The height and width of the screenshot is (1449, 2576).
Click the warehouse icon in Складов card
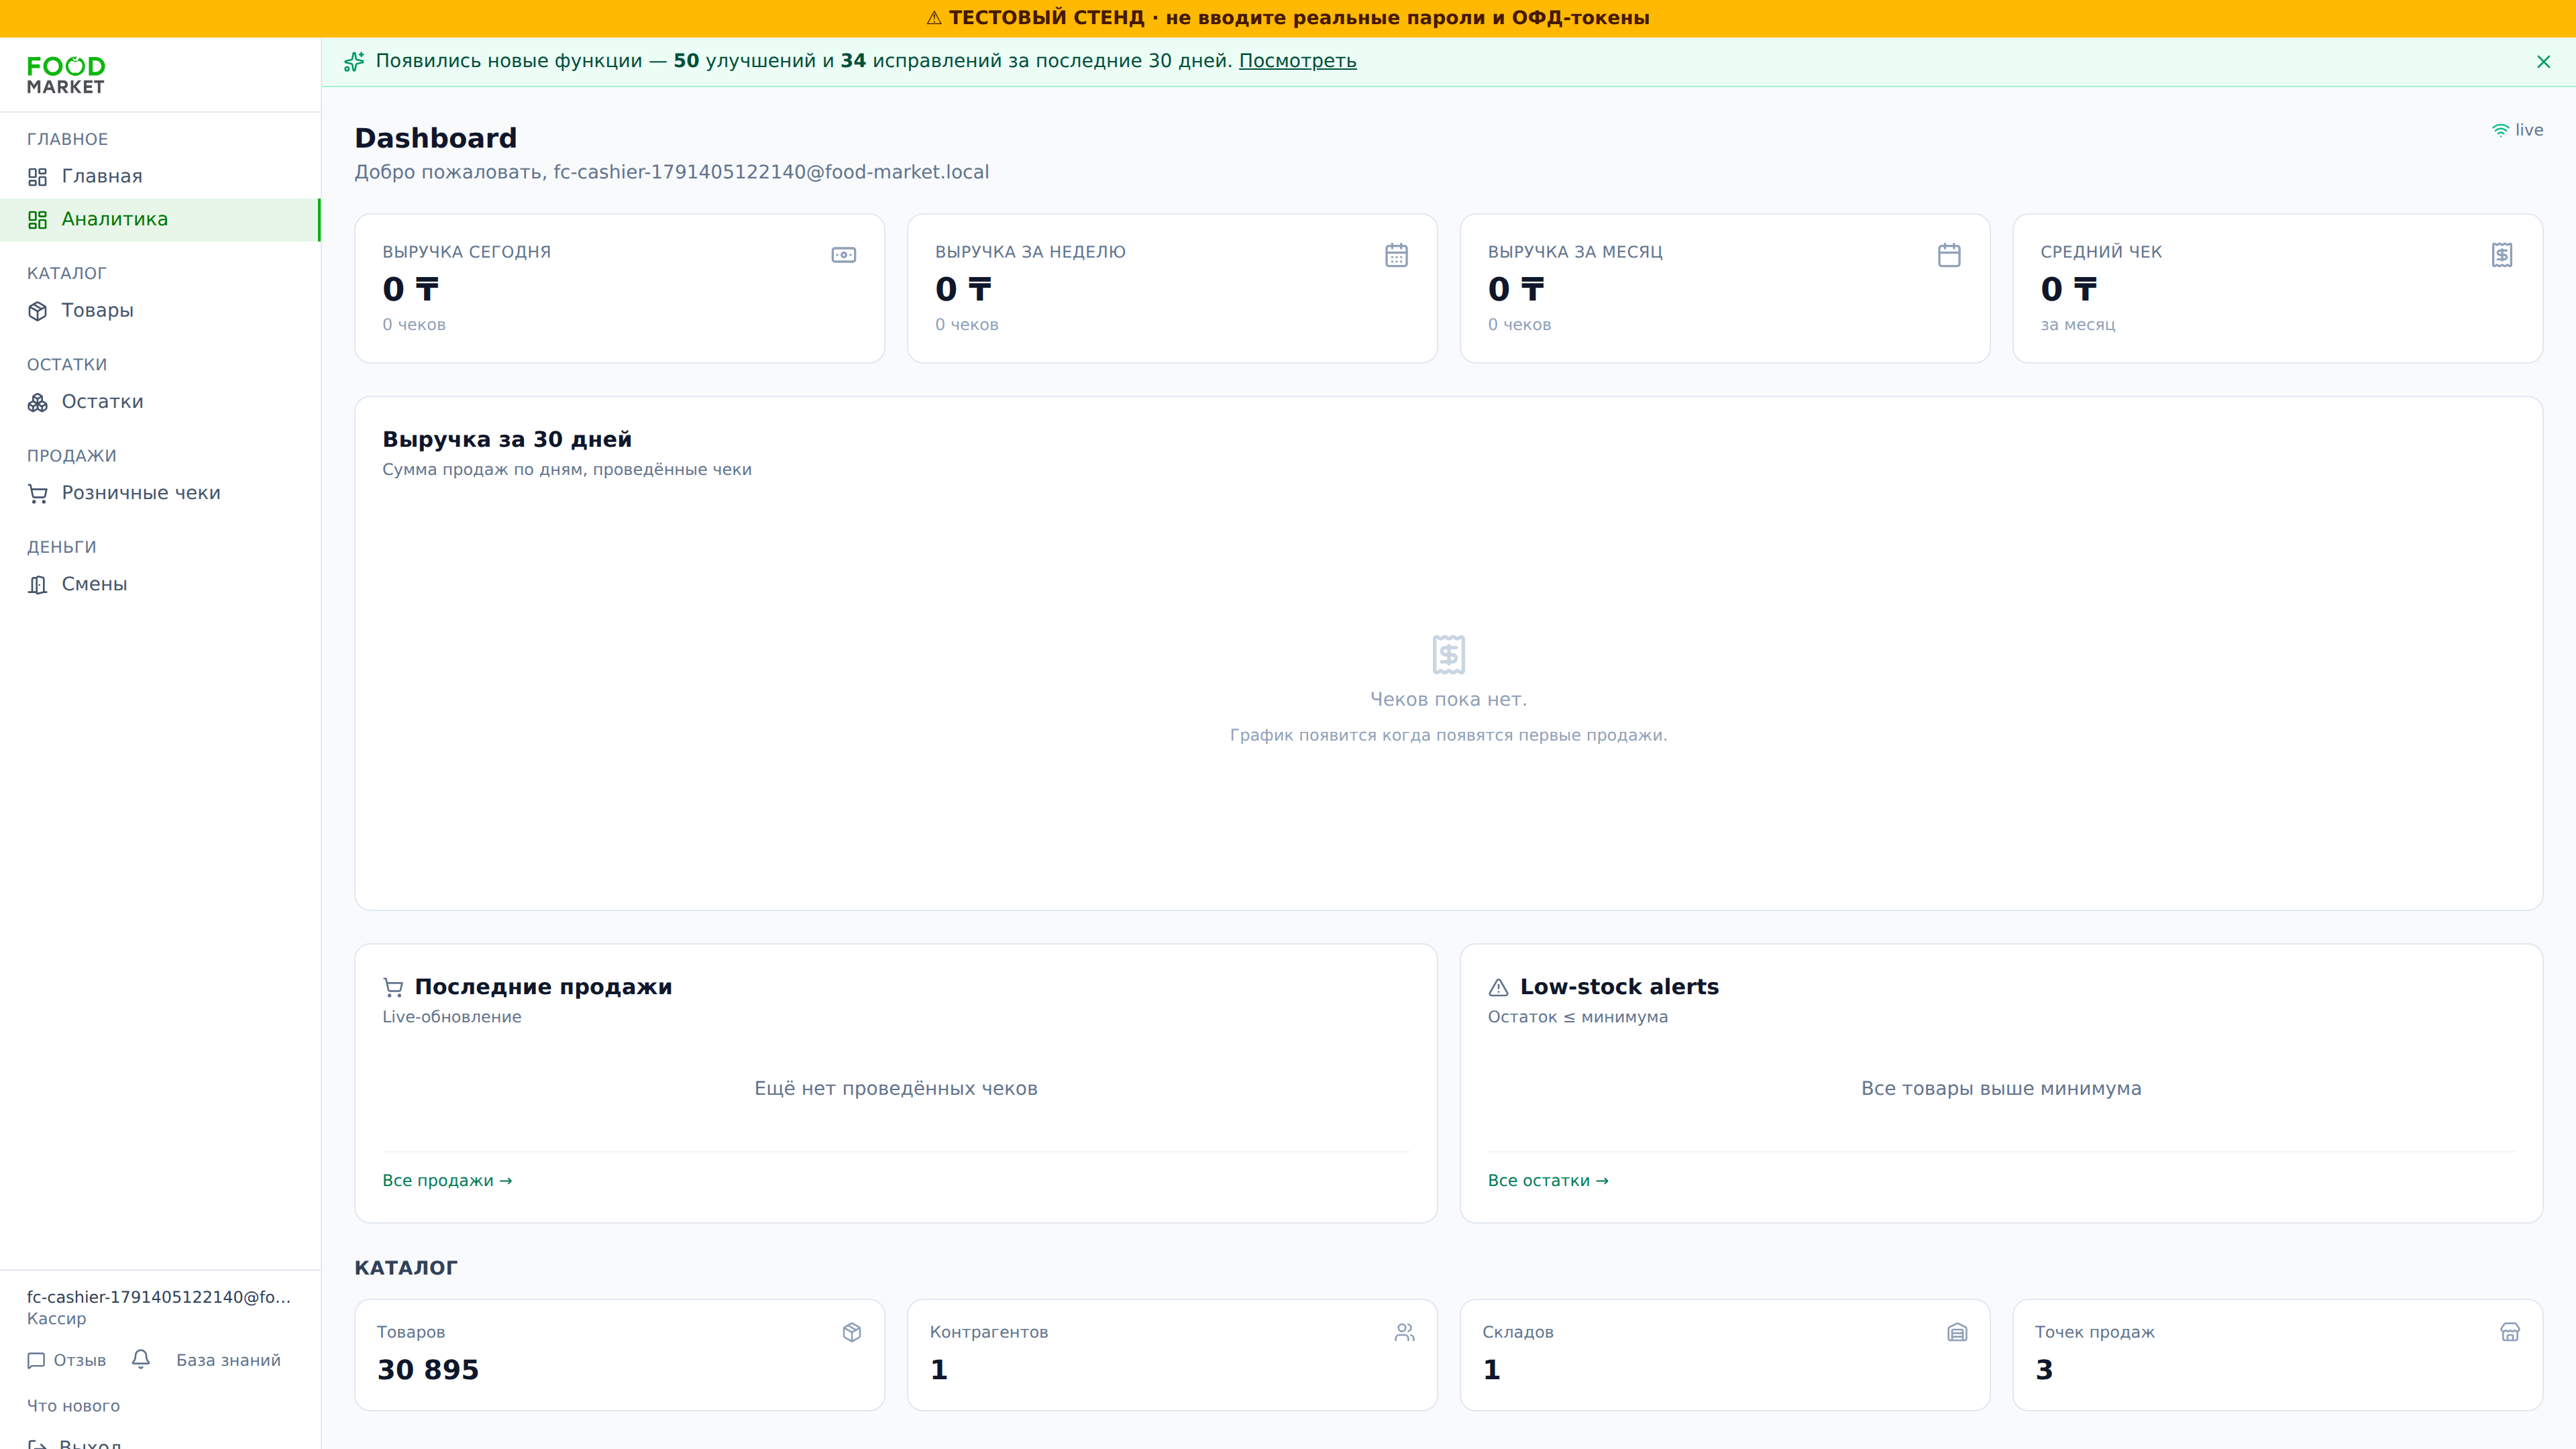(1957, 1332)
